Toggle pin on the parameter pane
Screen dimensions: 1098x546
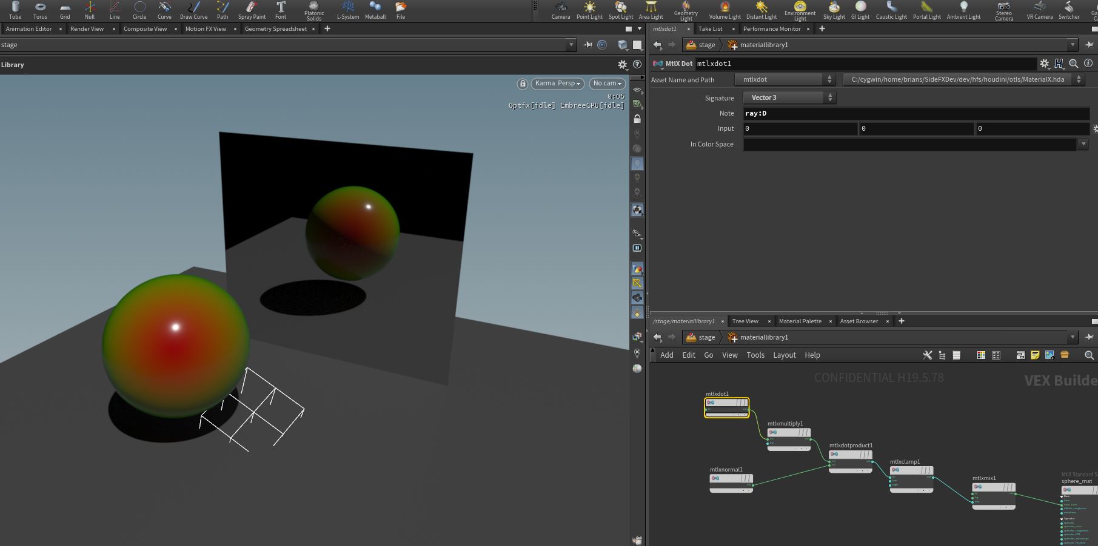click(x=1090, y=45)
